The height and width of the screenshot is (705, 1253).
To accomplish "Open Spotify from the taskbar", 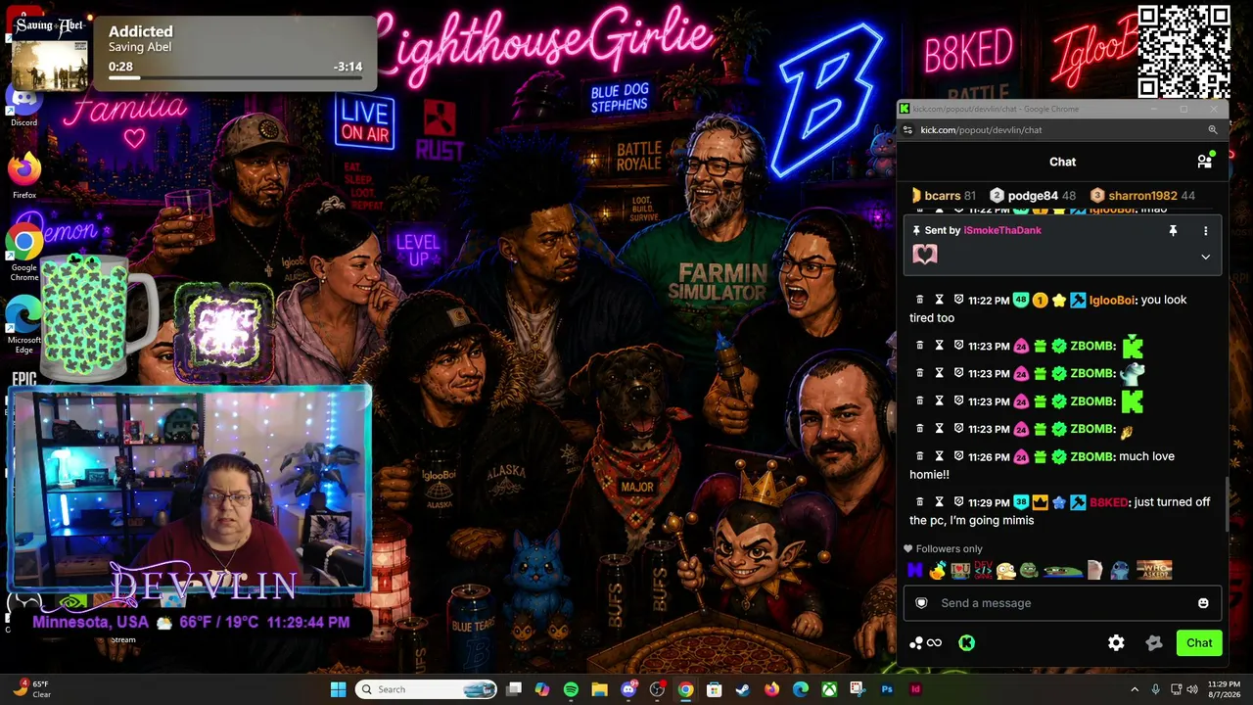I will (x=571, y=689).
